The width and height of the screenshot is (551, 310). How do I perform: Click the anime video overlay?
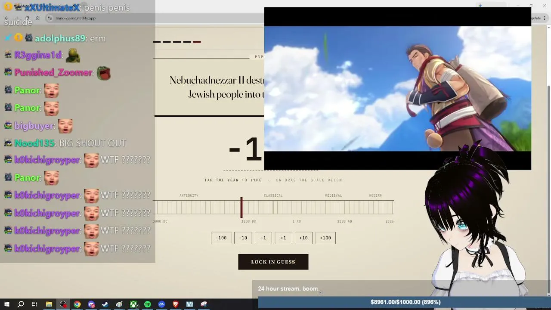pyautogui.click(x=398, y=89)
